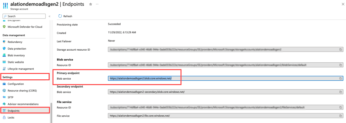The image size is (346, 123).
Task: Copy the Blob service Resource ID
Action: tap(341, 65)
